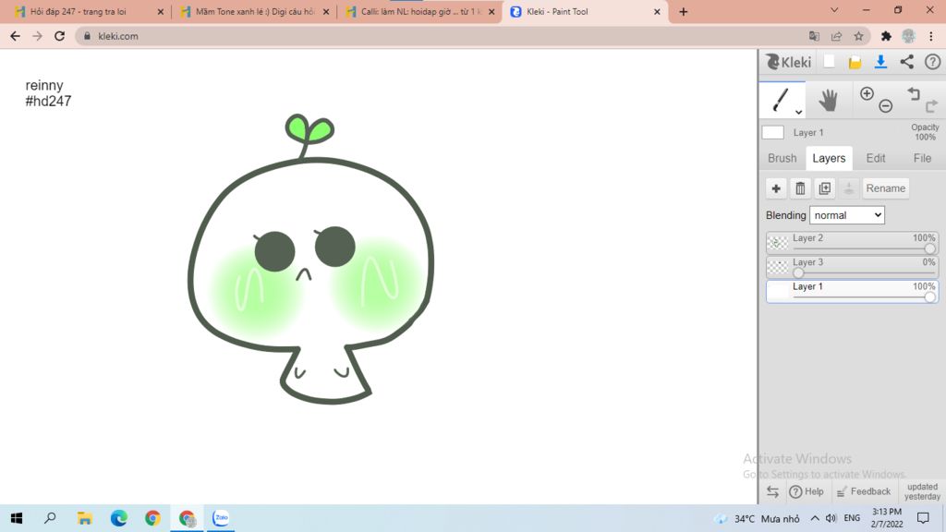The width and height of the screenshot is (946, 532).
Task: Bookmark this page with the star
Action: click(858, 36)
